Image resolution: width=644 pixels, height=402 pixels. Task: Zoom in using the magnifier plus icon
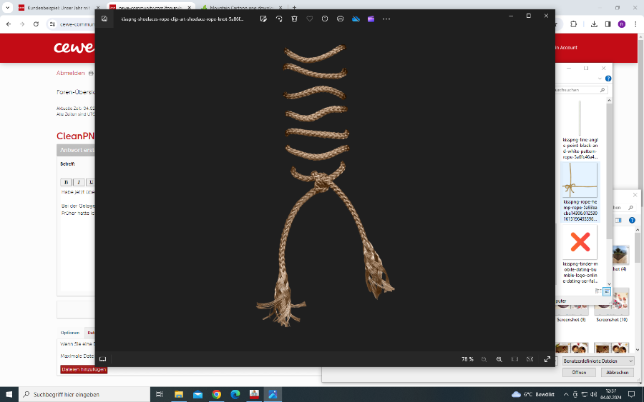click(x=499, y=359)
